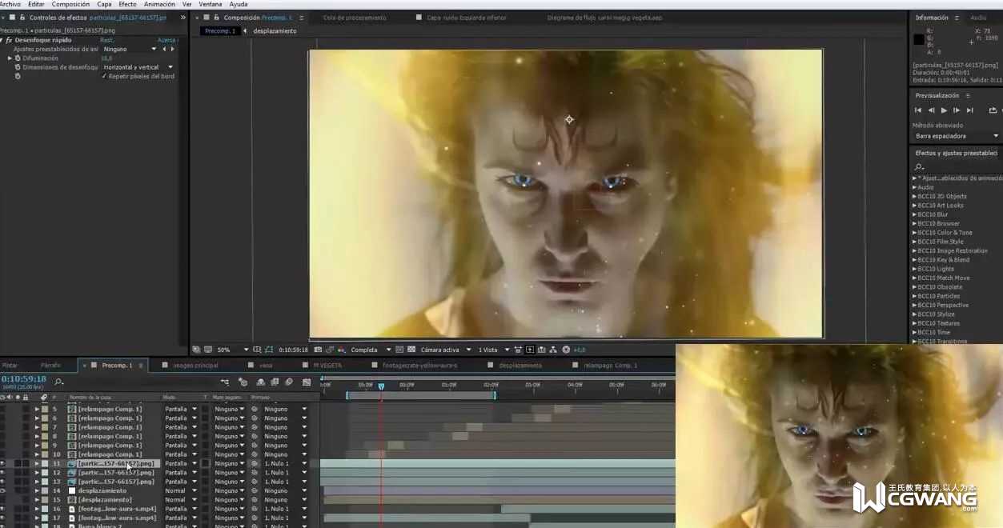
Task: Toggle visibility eye of layer 14 desplazamiento
Action: 2,490
